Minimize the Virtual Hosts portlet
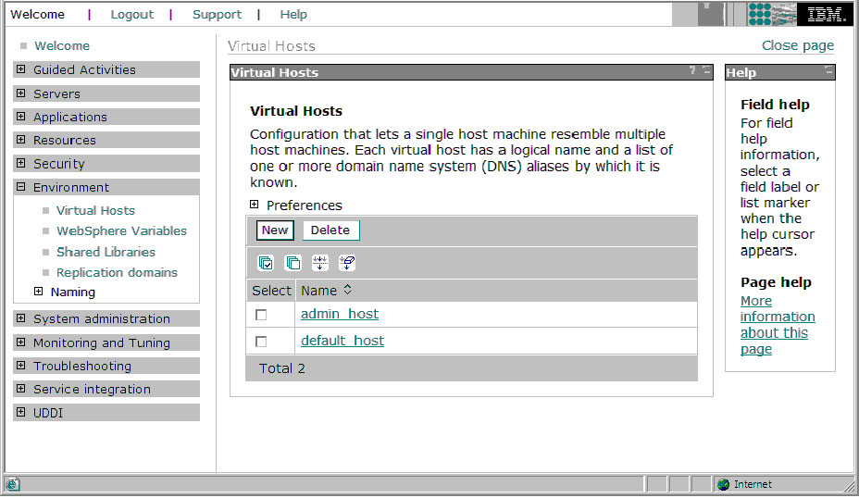859x498 pixels. tap(706, 70)
